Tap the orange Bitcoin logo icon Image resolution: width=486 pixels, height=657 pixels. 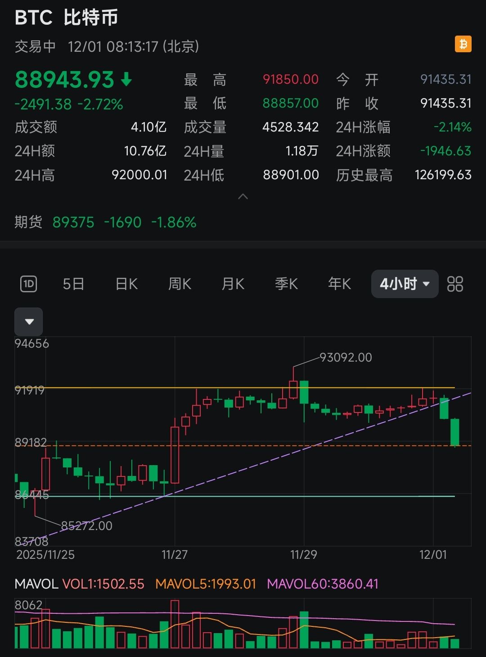click(463, 44)
